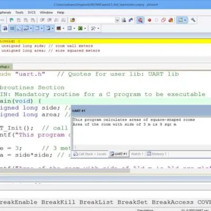Open the Find text combo box dropdown
The height and width of the screenshot is (211, 211).
click(x=117, y=20)
